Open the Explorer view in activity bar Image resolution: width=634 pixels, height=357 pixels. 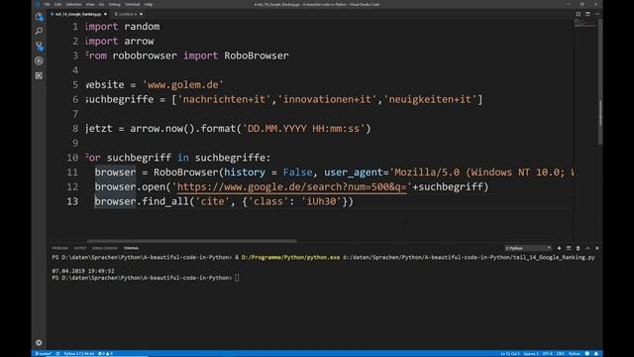pos(39,17)
